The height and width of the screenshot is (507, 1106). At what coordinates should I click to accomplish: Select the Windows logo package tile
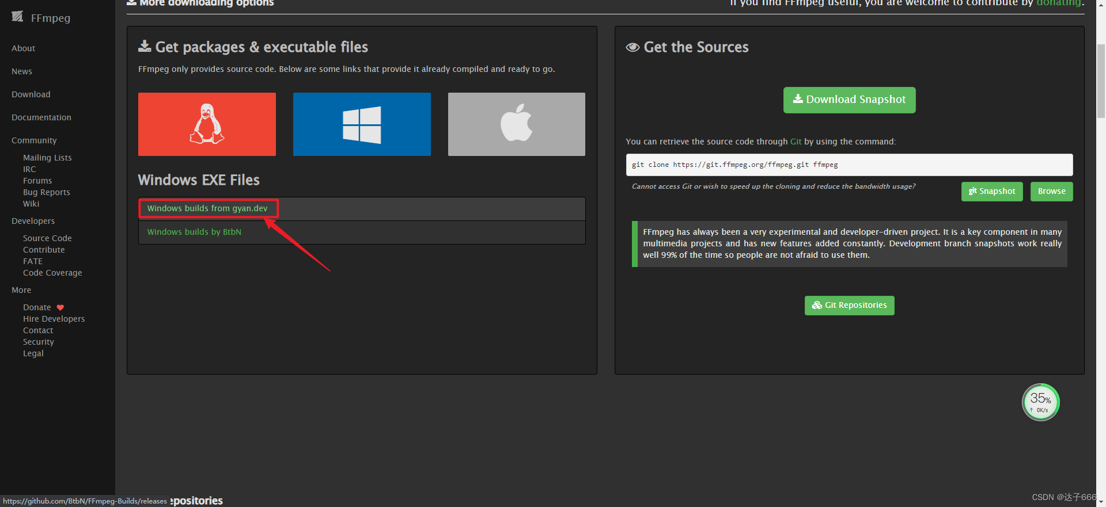pyautogui.click(x=362, y=124)
